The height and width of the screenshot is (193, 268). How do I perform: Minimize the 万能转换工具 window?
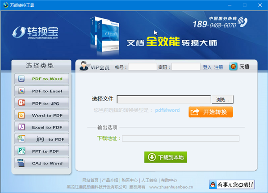[x=230, y=5]
